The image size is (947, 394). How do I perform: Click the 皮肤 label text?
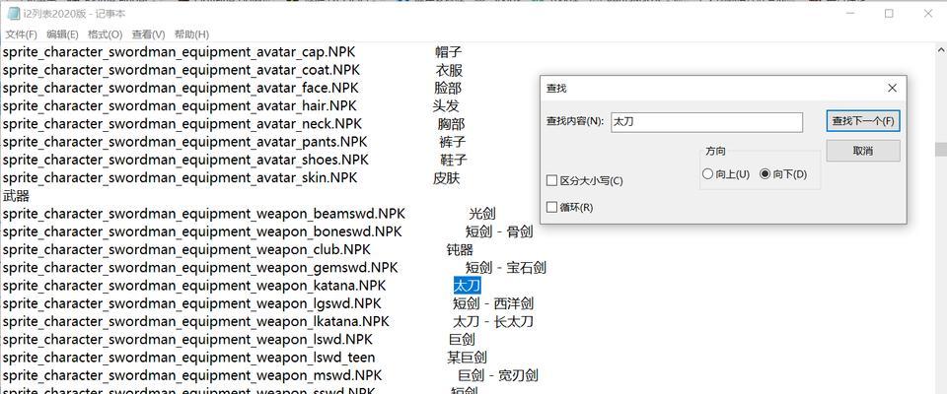pos(446,178)
